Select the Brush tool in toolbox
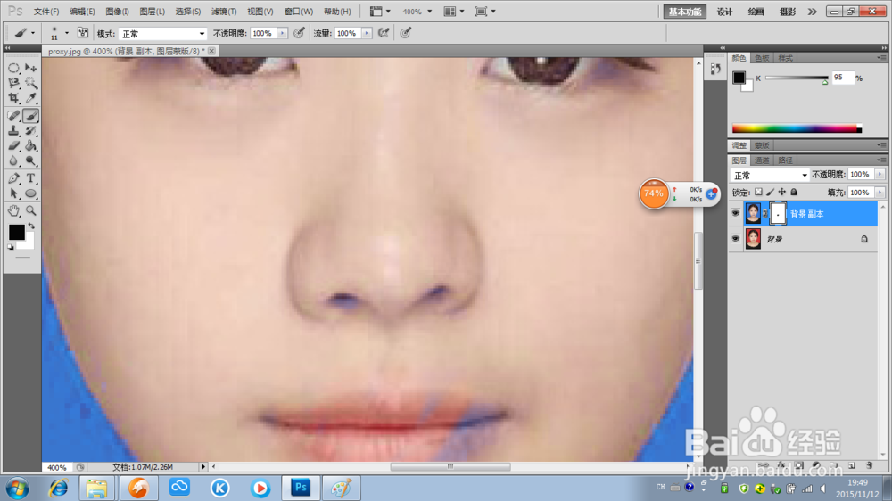This screenshot has height=501, width=892. click(x=30, y=115)
